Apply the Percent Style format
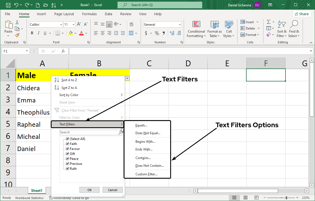The image size is (315, 201). click(x=157, y=33)
